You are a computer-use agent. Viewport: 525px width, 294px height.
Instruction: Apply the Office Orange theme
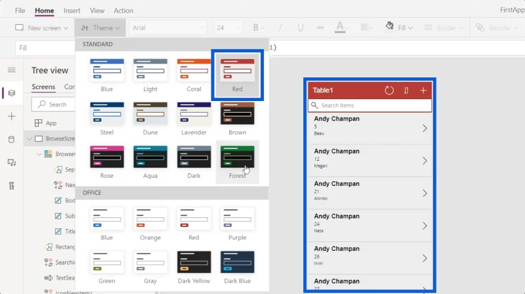[150, 224]
